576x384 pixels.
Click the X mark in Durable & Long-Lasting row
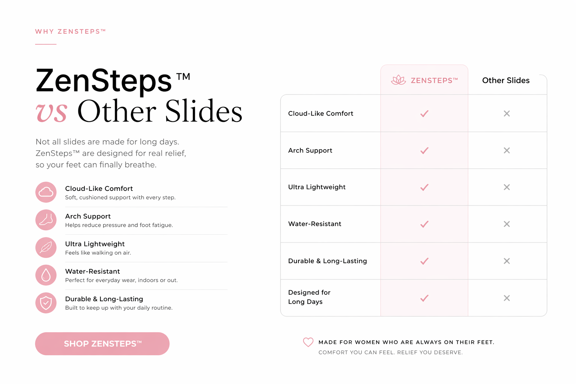(x=507, y=261)
